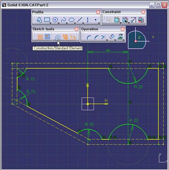Select the Chamfer operation icon
The height and width of the screenshot is (170, 169).
[97, 37]
